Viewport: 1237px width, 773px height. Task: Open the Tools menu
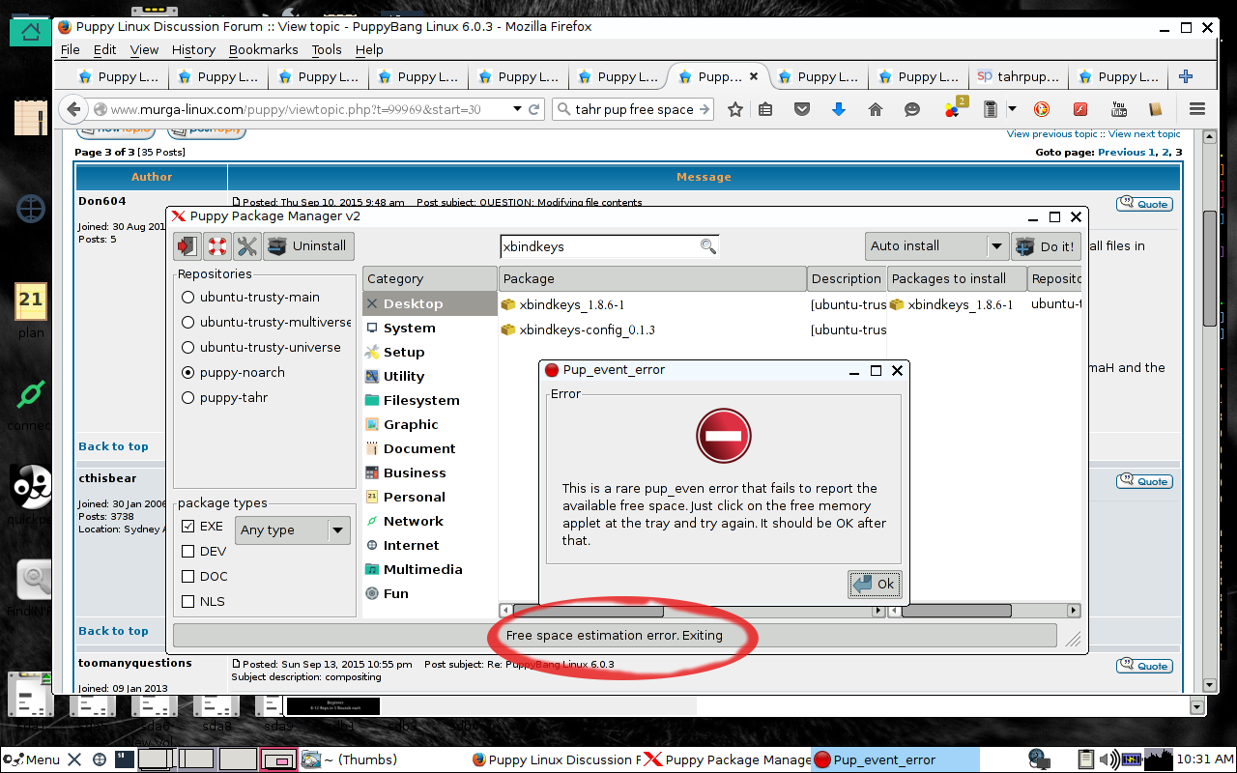click(327, 49)
